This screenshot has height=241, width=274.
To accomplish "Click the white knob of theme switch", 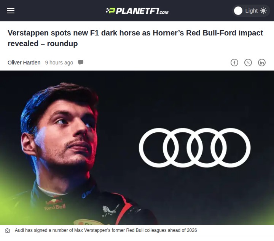I will [x=238, y=11].
